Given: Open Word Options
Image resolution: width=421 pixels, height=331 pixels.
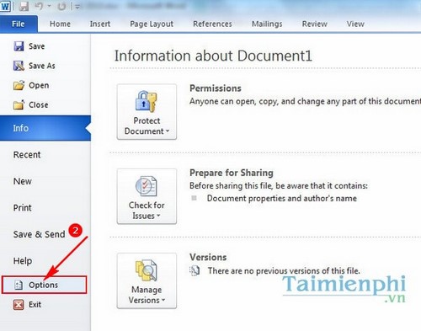Looking at the screenshot, I should [x=45, y=285].
